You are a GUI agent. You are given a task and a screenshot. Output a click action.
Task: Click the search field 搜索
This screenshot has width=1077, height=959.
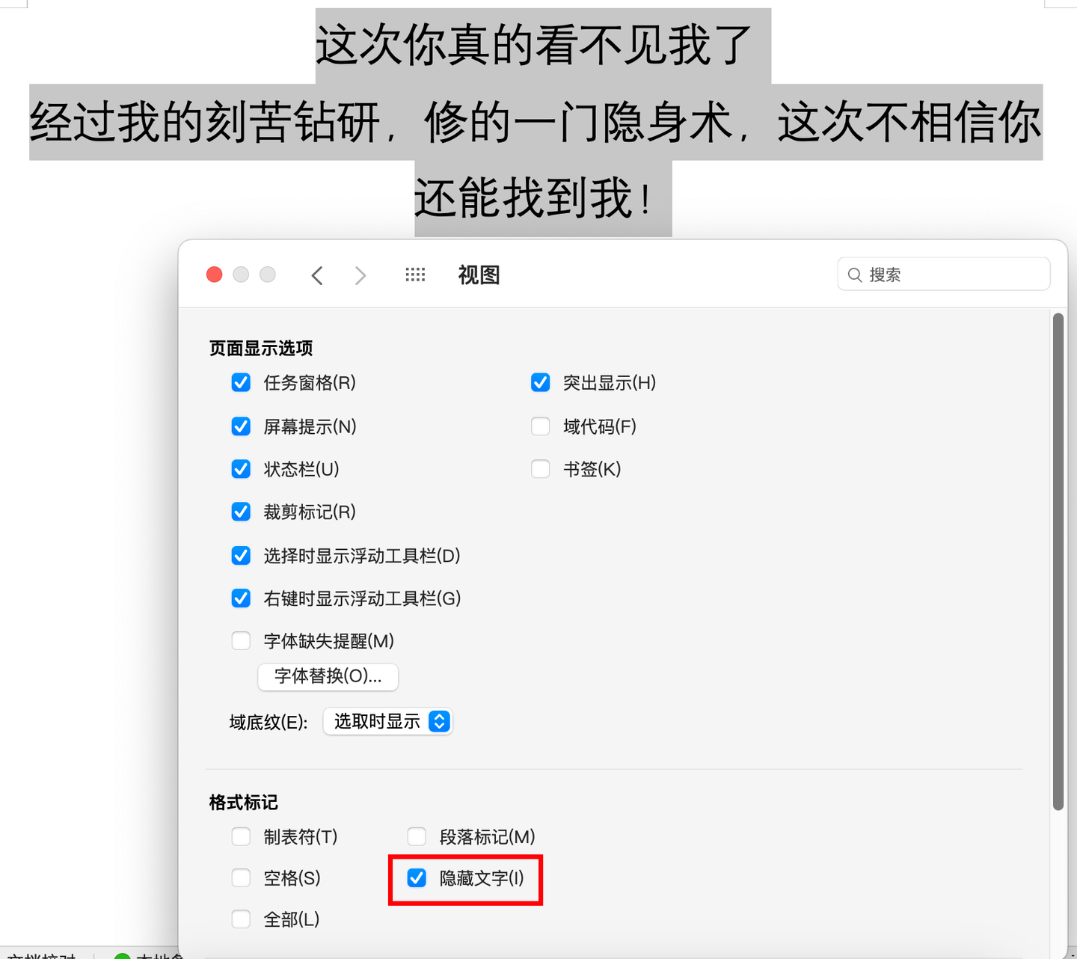click(x=944, y=274)
